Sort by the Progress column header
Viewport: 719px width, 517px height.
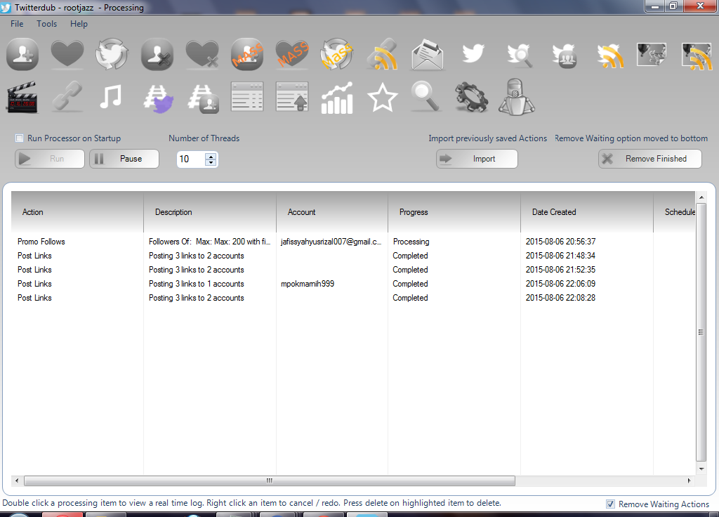tap(454, 212)
